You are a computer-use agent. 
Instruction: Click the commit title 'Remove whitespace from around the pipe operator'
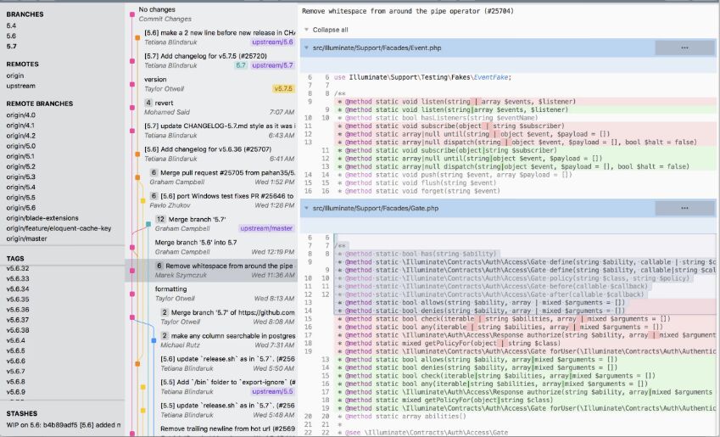[x=408, y=11]
